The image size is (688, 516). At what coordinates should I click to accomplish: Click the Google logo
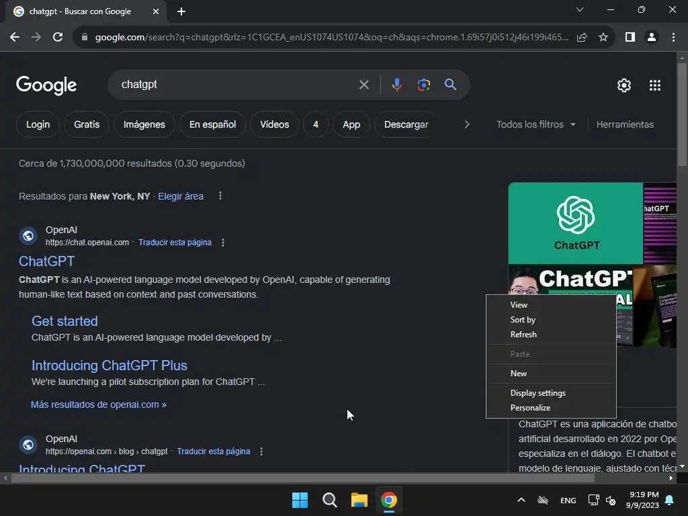pyautogui.click(x=46, y=85)
